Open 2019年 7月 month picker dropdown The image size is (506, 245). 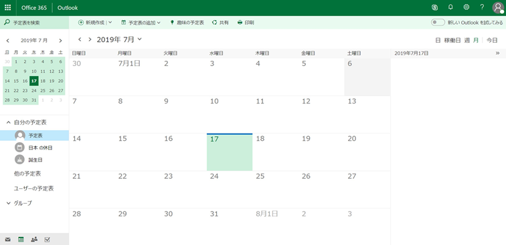(139, 39)
